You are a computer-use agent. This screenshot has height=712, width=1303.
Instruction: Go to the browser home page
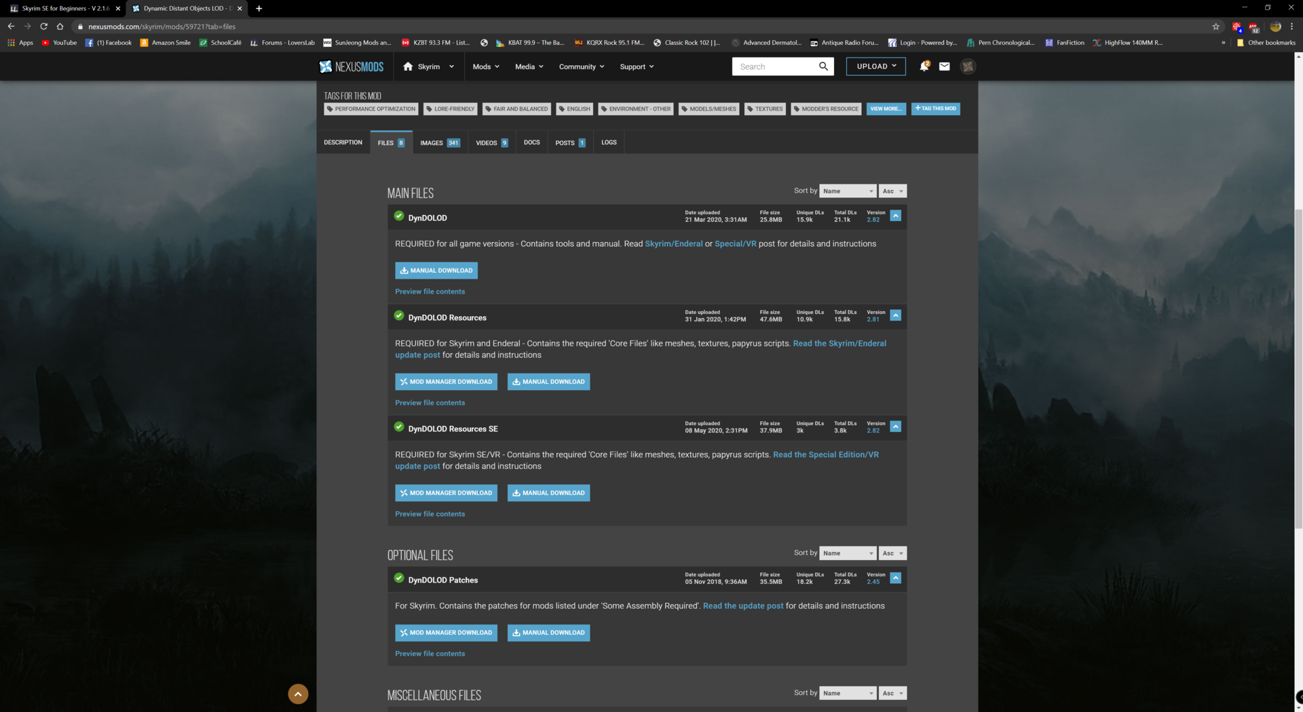coord(60,26)
